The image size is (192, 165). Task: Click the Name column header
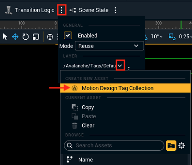click(85, 160)
